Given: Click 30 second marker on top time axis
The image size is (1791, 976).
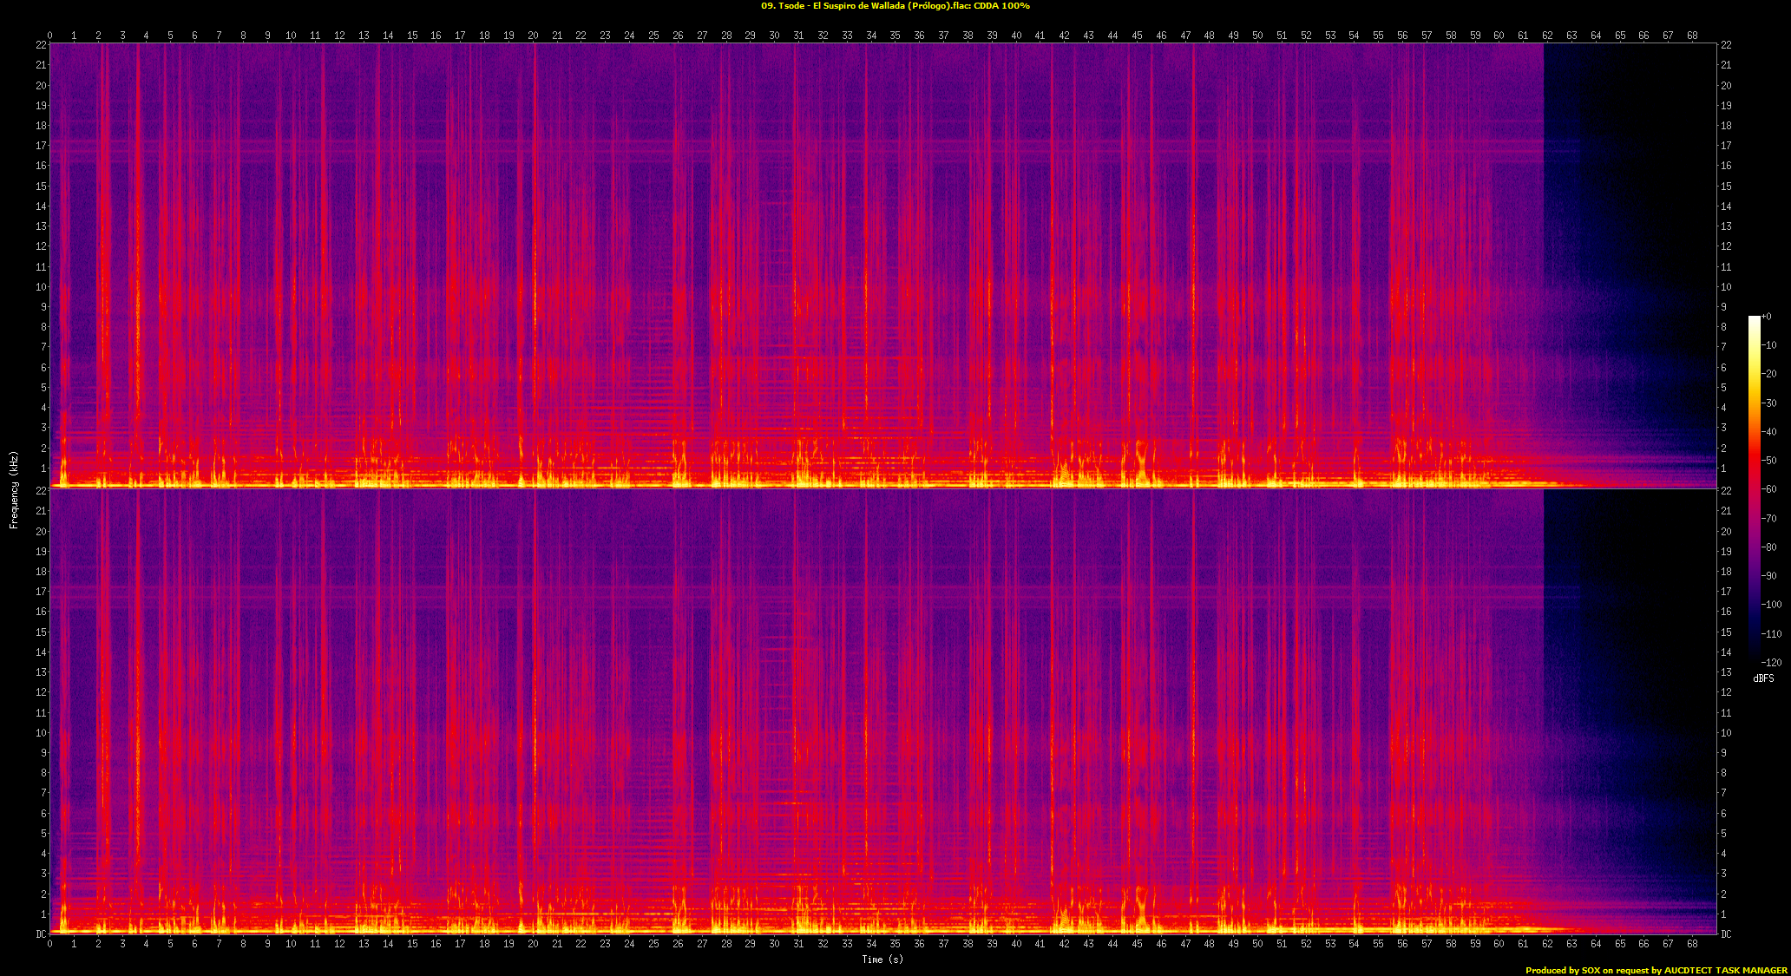Looking at the screenshot, I should click(774, 36).
